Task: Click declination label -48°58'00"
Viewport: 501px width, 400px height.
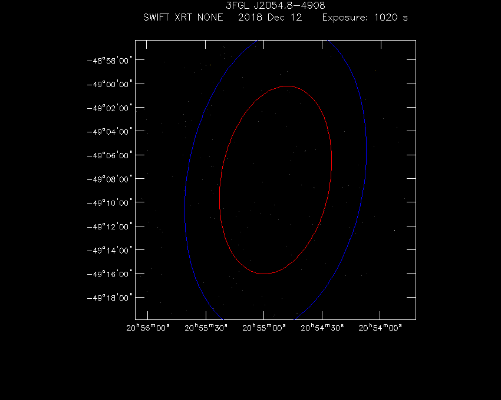Action: click(110, 60)
